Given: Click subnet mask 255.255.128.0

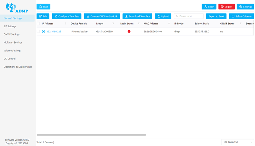Looking at the screenshot, I should point(202,32).
